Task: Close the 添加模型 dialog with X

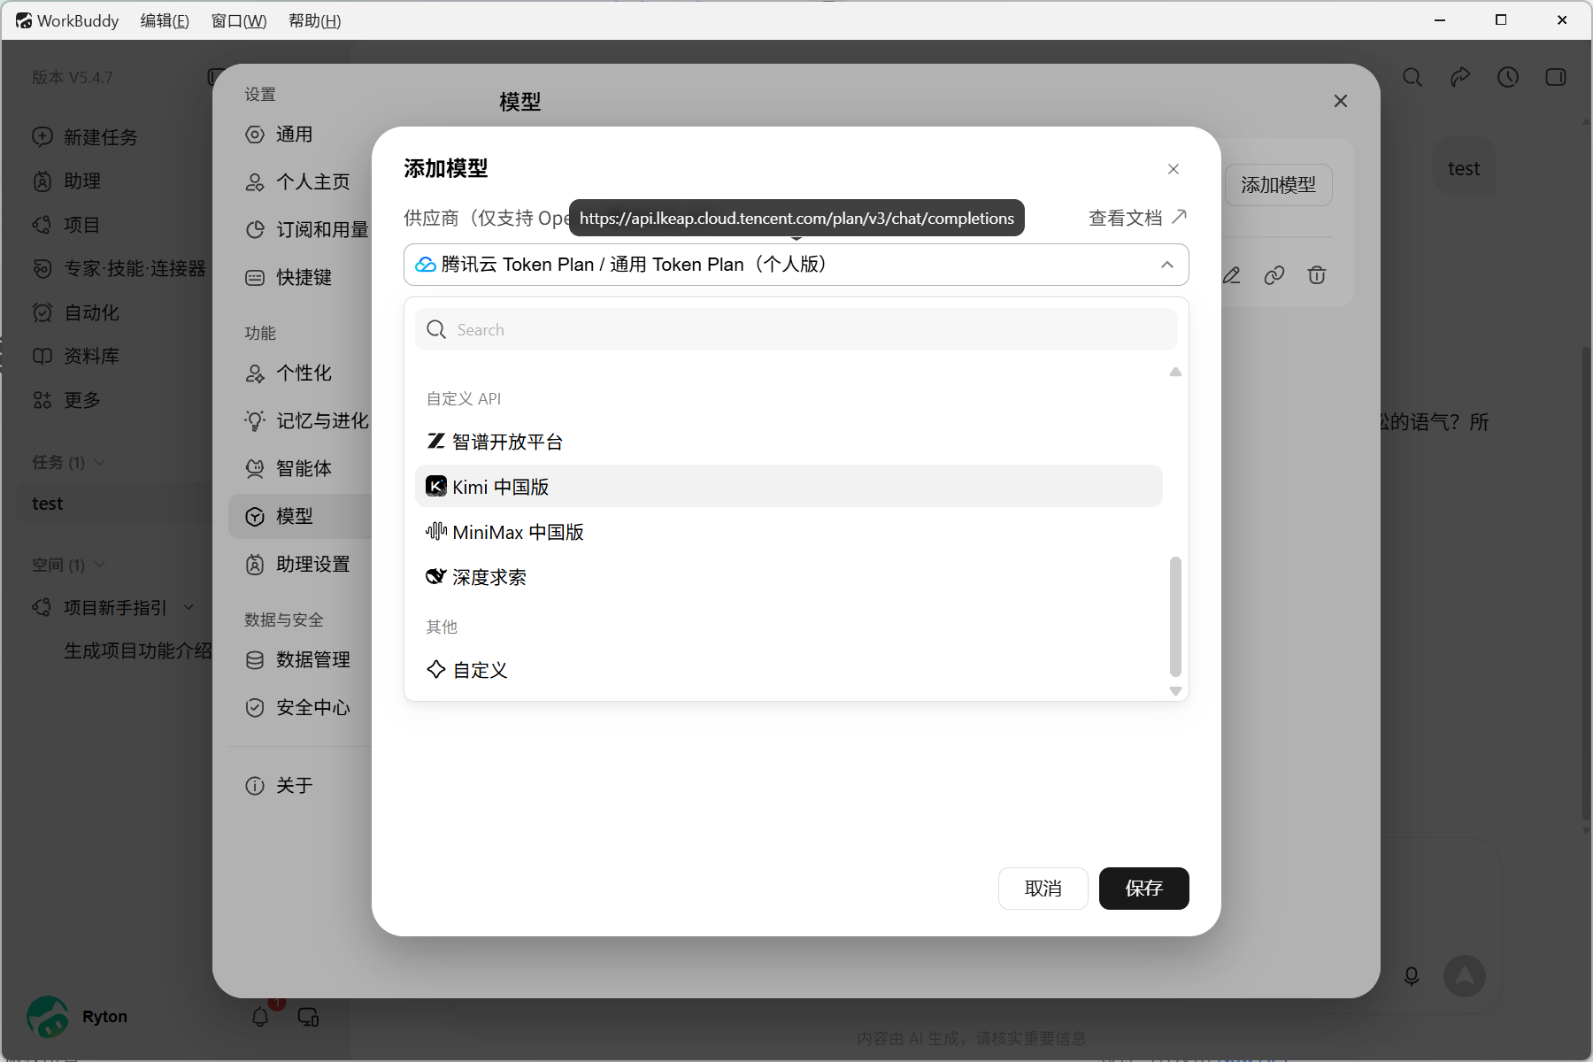Action: pos(1174,169)
